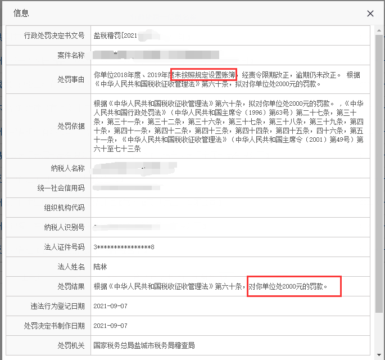This screenshot has width=385, height=360.
Task: Click the 处罚决定书制作日期 value 2021-09-07
Action: 111,326
